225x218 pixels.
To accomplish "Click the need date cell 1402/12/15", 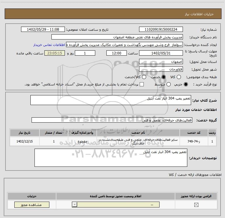I will (x=25, y=141).
